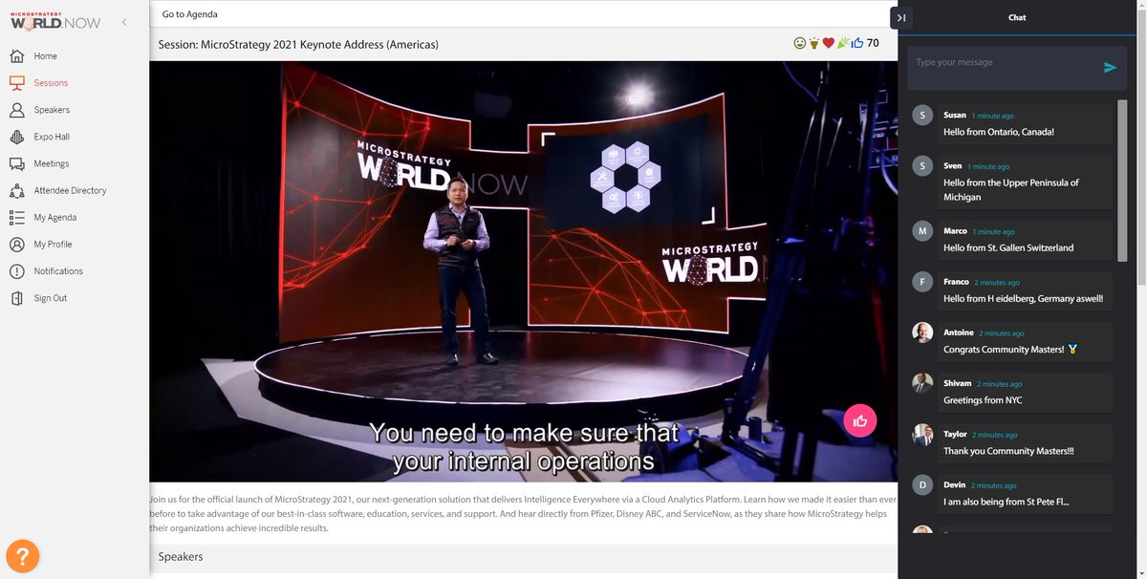Go to the Speakers page
Viewport: 1147px width, 579px height.
(x=52, y=110)
